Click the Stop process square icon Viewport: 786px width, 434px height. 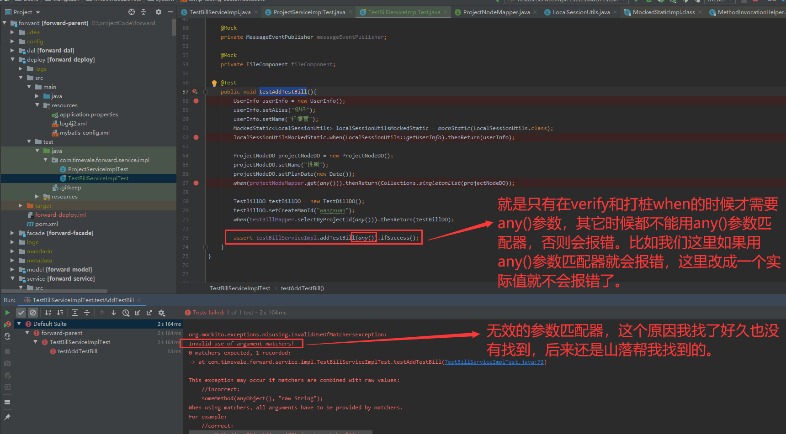click(x=7, y=351)
